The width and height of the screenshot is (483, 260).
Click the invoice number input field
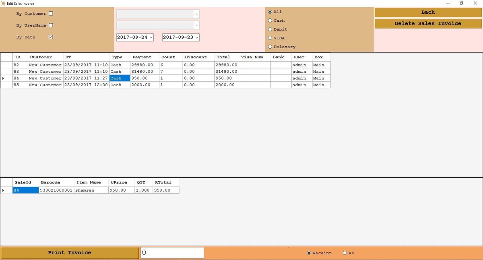(x=172, y=253)
